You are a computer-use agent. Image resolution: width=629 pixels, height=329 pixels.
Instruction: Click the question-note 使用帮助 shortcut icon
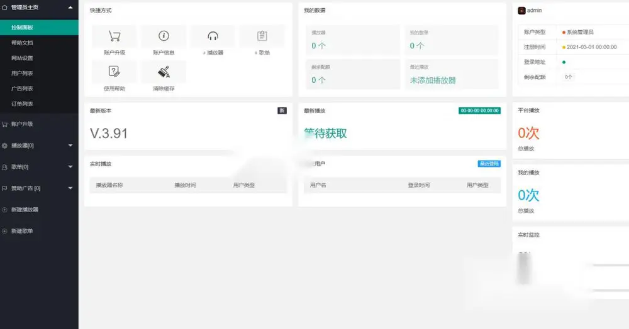point(114,72)
